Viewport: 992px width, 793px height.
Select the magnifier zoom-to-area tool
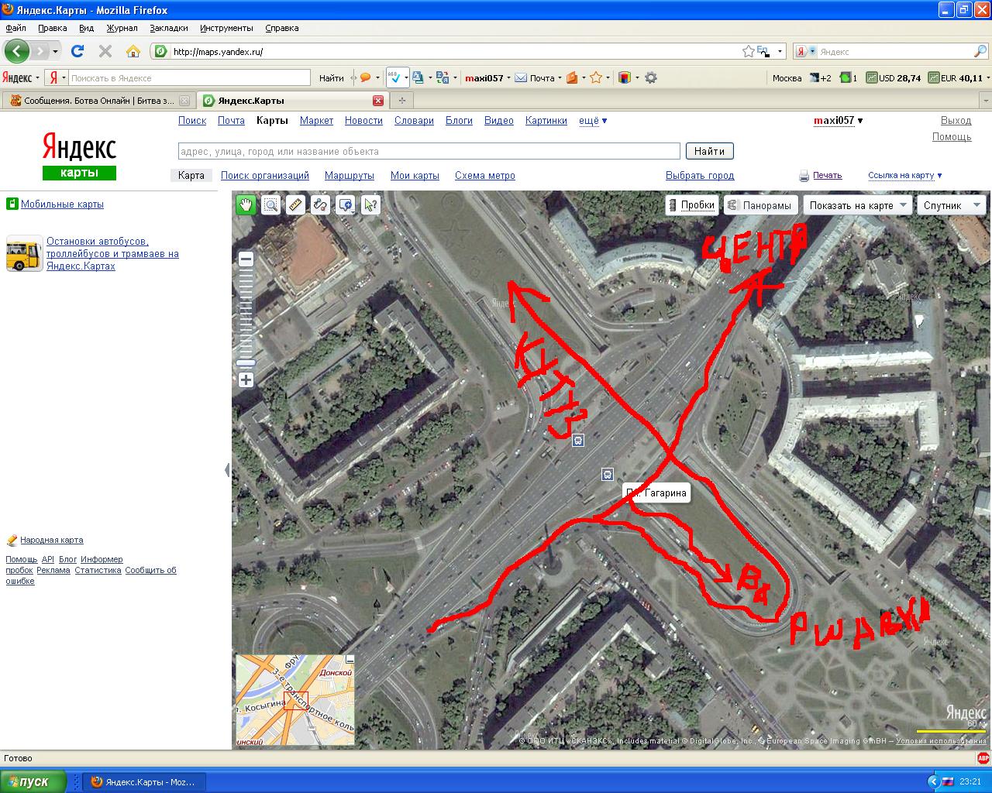(x=270, y=204)
